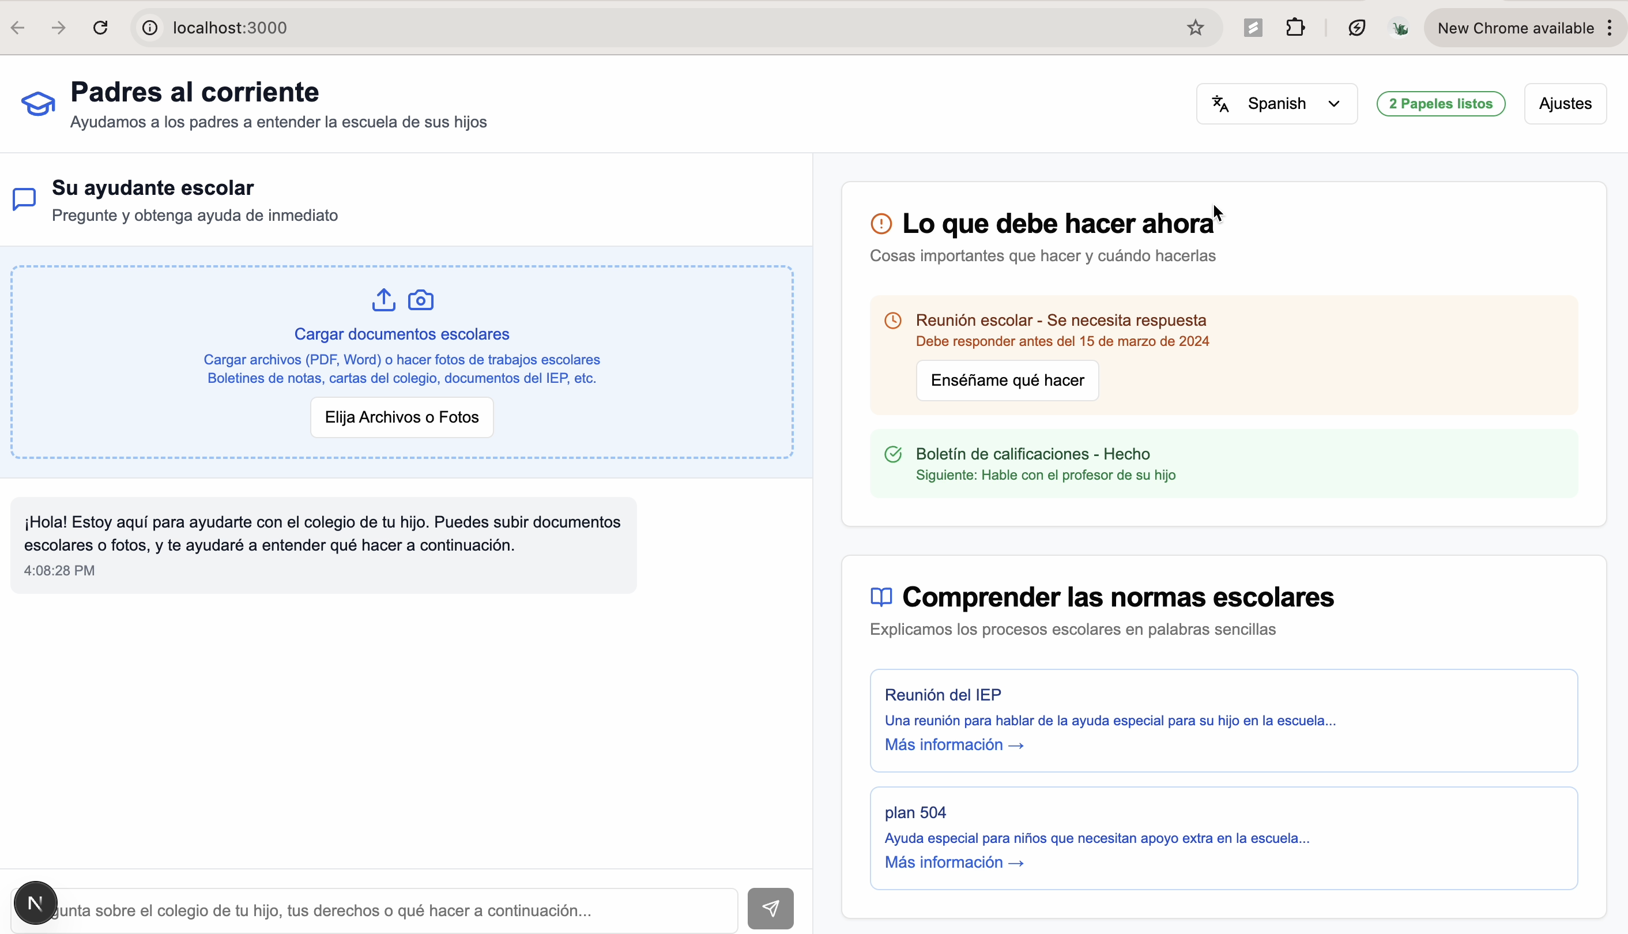Click the site information icon
Viewport: 1628px width, 934px height.
click(149, 28)
